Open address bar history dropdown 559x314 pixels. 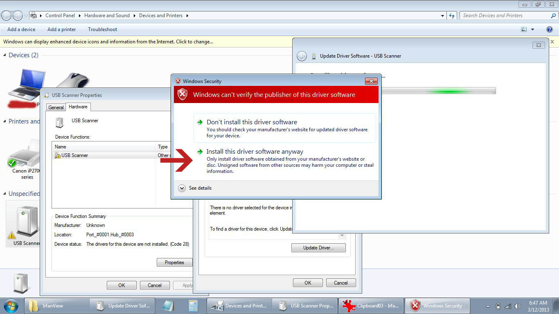coord(443,16)
